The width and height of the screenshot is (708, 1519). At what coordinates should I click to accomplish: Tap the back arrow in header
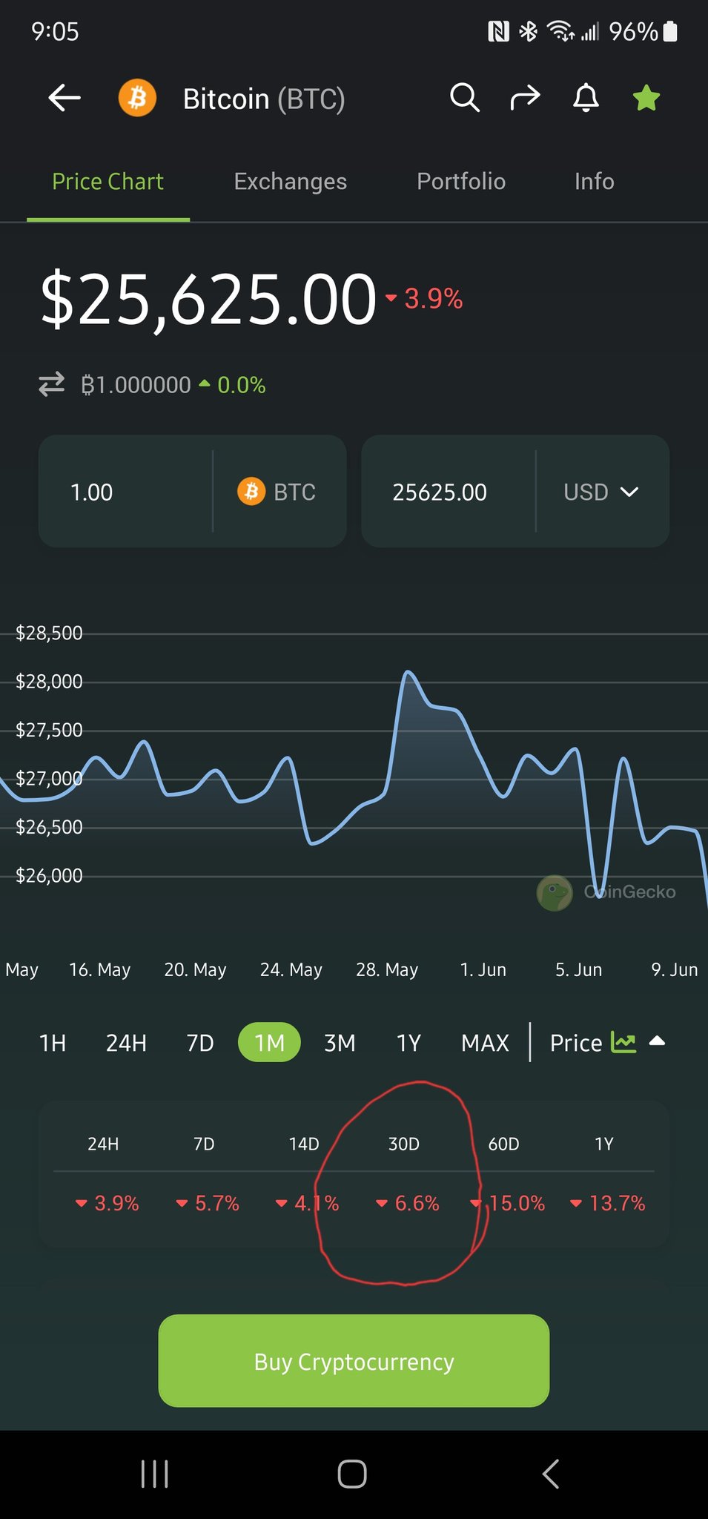[x=64, y=98]
